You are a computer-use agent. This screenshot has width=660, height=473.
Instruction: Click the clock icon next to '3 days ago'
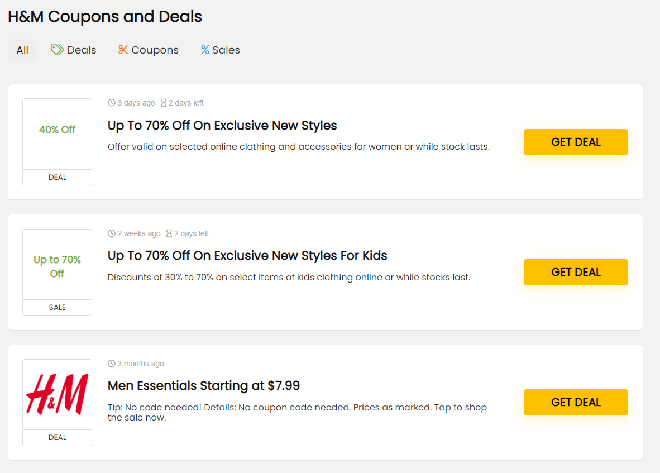(x=112, y=103)
